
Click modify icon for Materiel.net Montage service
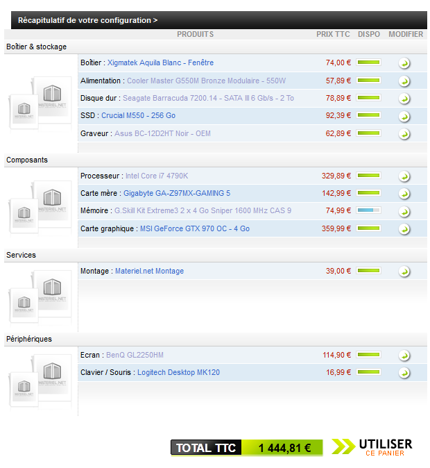404,271
